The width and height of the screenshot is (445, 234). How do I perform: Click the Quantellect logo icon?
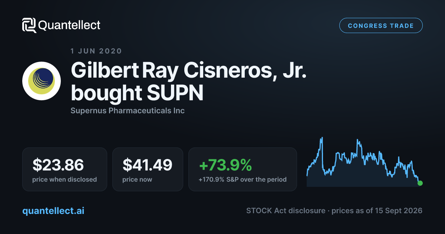point(29,25)
